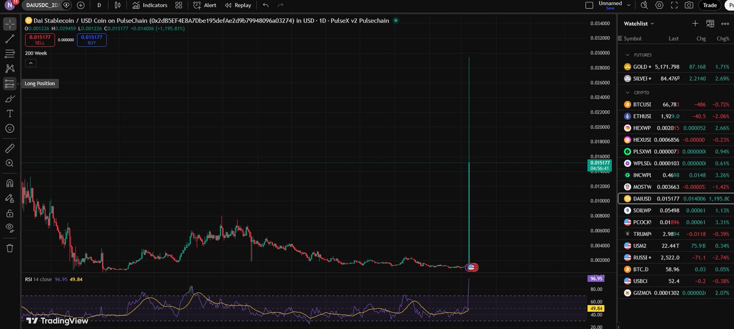This screenshot has height=329, width=734.
Task: Open the Watchlist name dropdown
Action: point(639,23)
